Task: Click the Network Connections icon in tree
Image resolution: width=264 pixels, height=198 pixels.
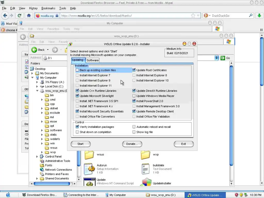Action: click(x=42, y=170)
